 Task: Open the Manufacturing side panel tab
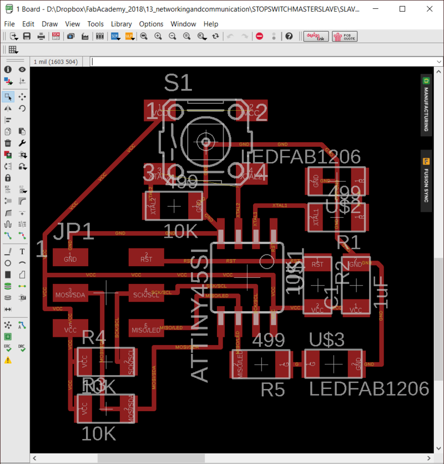click(x=426, y=105)
